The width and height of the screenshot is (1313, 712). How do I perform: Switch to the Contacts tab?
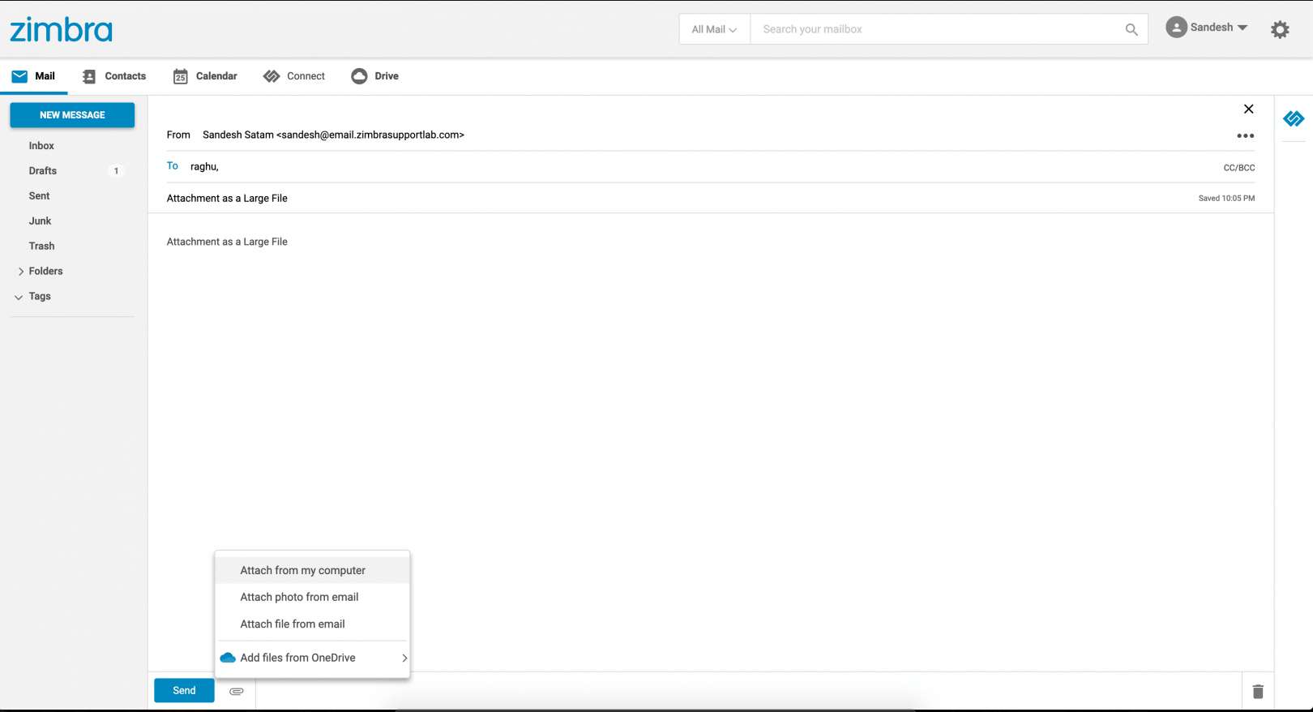(114, 76)
